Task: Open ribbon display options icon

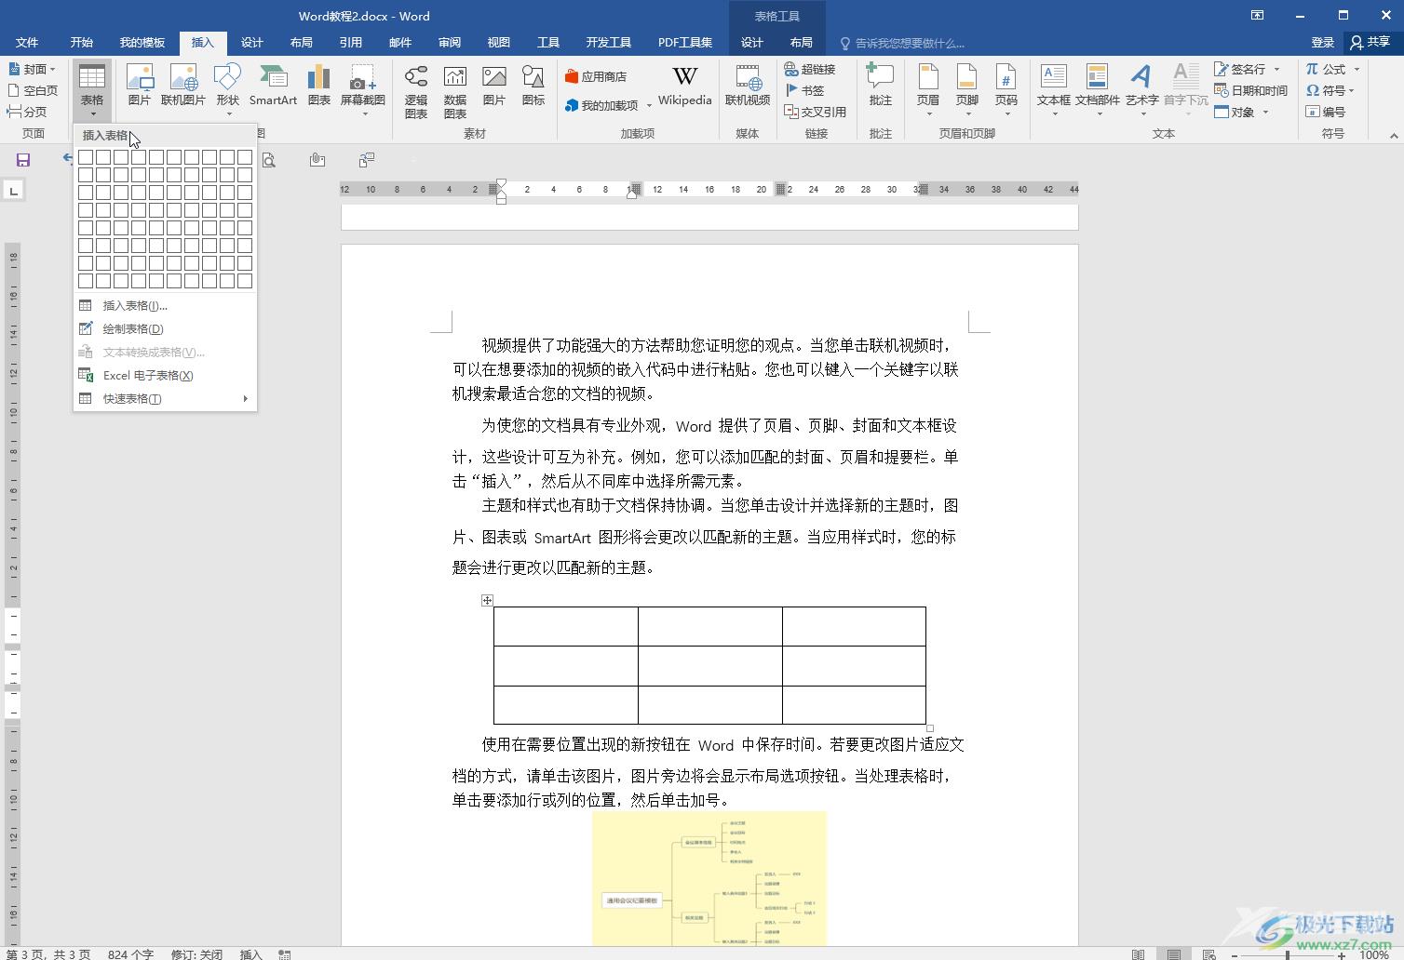Action: (x=1257, y=15)
